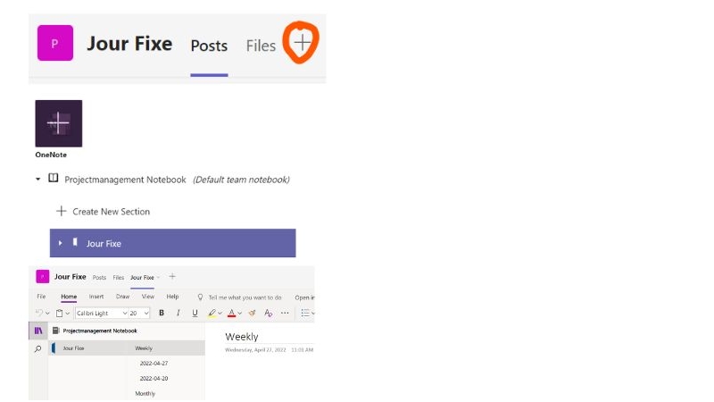Open the notebook navigation pane icon
Screen dimensions: 714x402
click(x=37, y=331)
